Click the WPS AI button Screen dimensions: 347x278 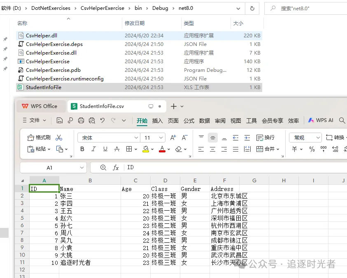pyautogui.click(x=321, y=120)
